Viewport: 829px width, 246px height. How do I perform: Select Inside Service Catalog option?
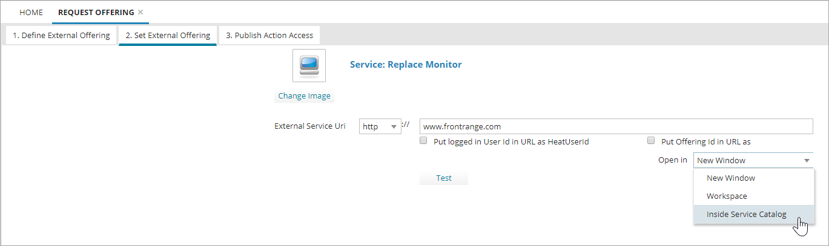tap(746, 214)
